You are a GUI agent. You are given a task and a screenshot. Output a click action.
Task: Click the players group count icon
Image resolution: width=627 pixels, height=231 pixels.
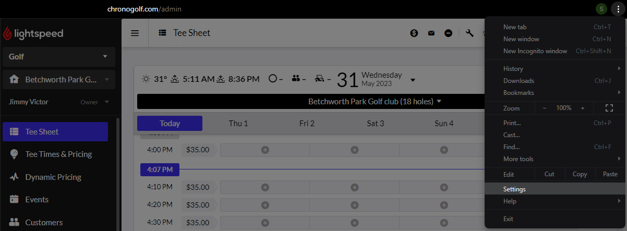click(x=296, y=79)
